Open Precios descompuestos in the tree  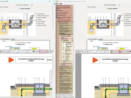point(64,12)
